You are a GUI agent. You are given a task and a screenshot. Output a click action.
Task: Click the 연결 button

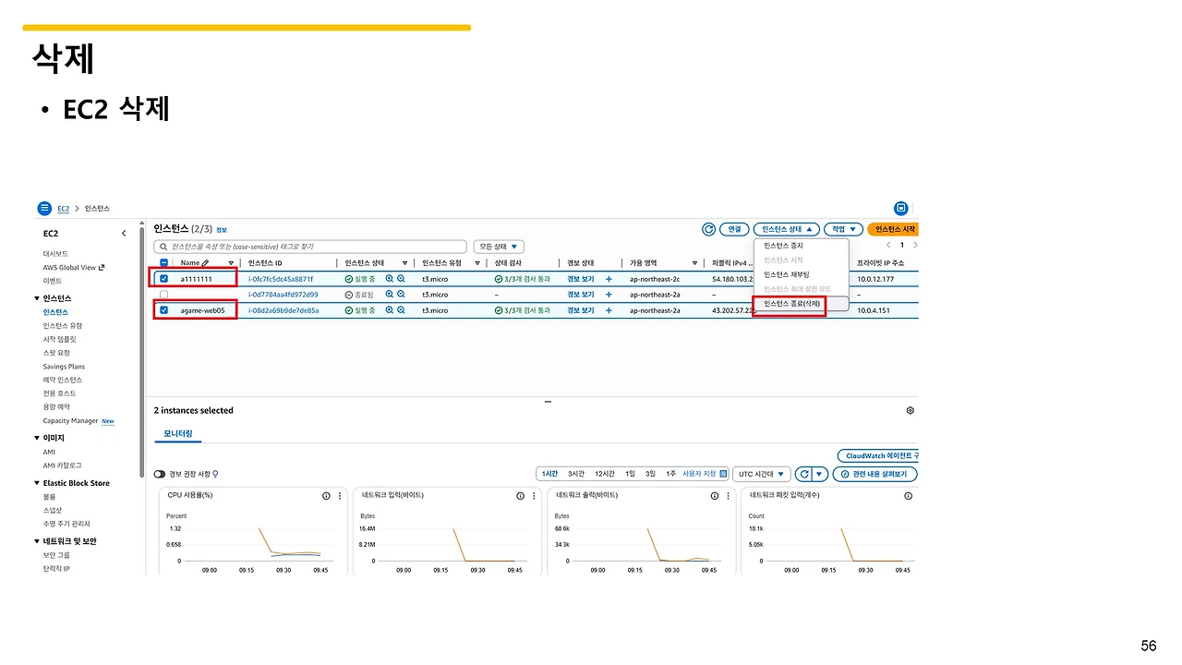[x=734, y=229]
